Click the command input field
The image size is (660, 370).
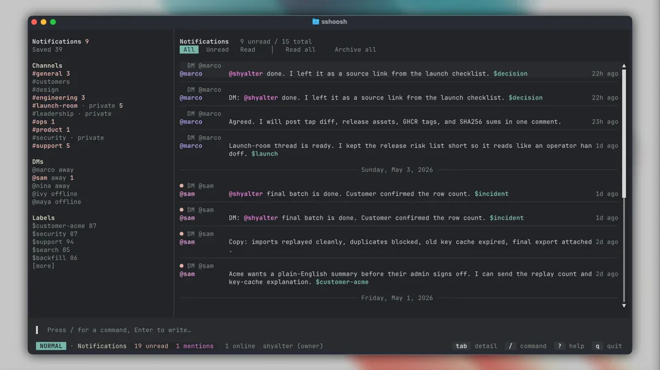tap(329, 330)
